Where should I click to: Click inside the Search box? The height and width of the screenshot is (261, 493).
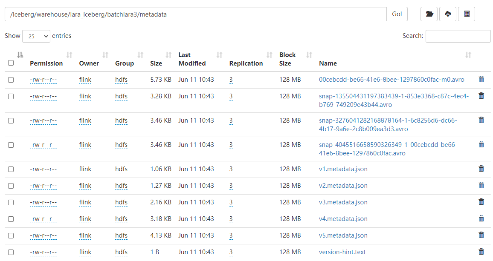(458, 36)
